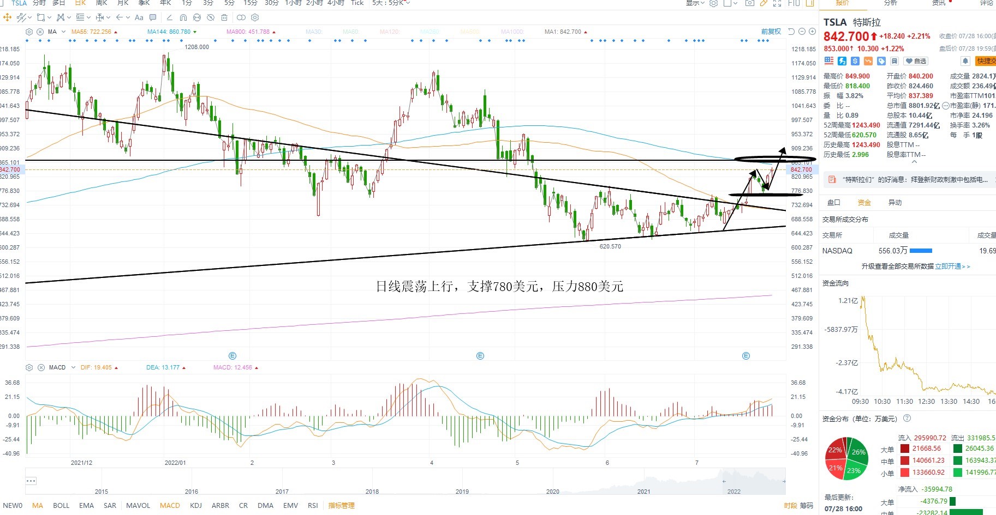This screenshot has width=996, height=515.
Task: Toggle the KDJ sub-indicator
Action: (x=196, y=505)
